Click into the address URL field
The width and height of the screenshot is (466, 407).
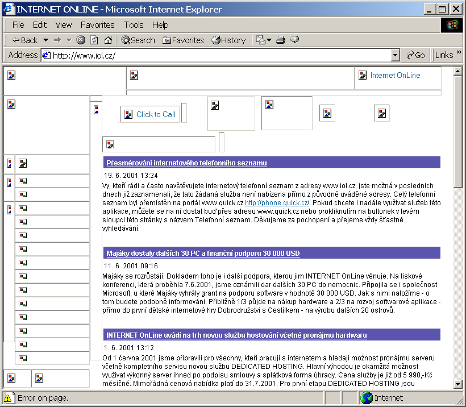(221, 55)
